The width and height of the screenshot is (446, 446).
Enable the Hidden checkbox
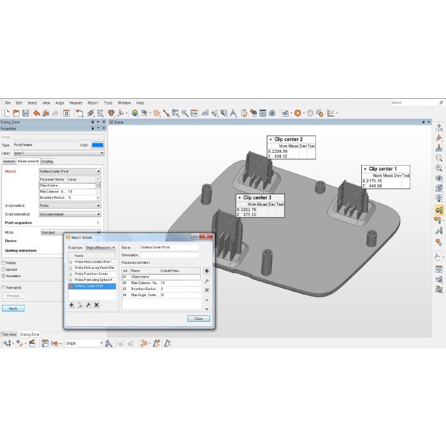pyautogui.click(x=3, y=263)
